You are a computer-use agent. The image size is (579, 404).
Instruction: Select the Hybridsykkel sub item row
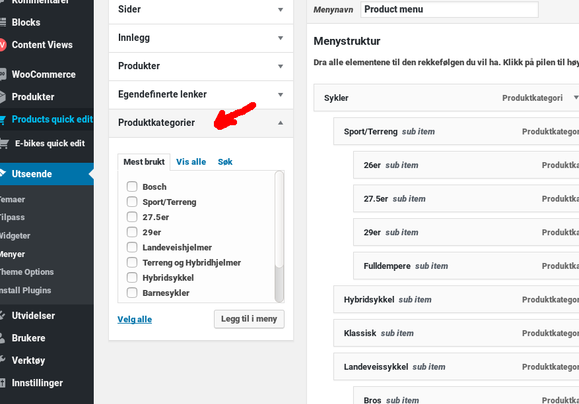coord(456,299)
